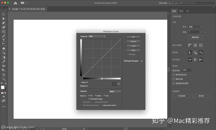The width and height of the screenshot is (216, 130).
Task: Toggle Ignore Spot Colors checkbox
Action: pyautogui.click(x=102, y=105)
